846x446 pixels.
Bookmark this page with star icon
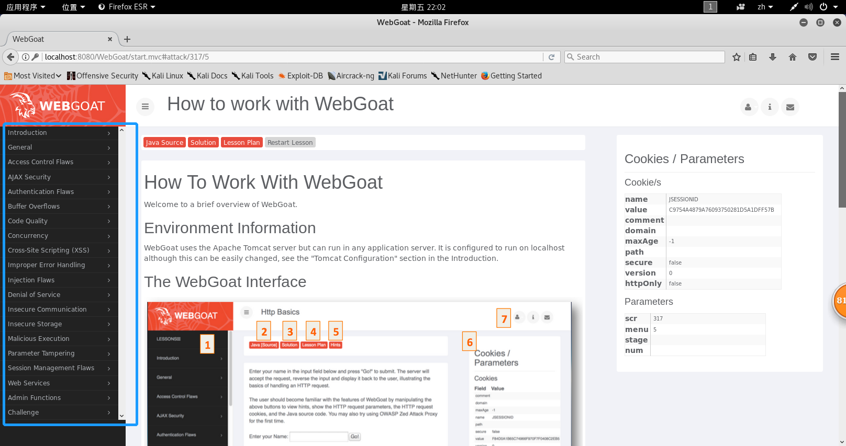pos(737,57)
